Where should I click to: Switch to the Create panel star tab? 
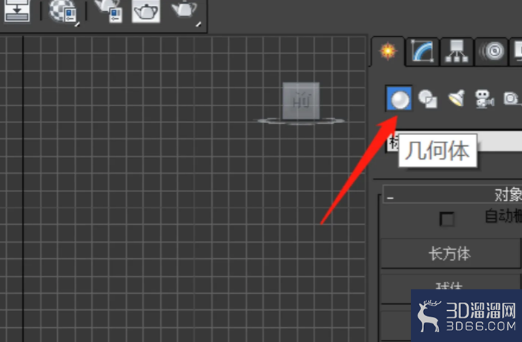click(389, 51)
